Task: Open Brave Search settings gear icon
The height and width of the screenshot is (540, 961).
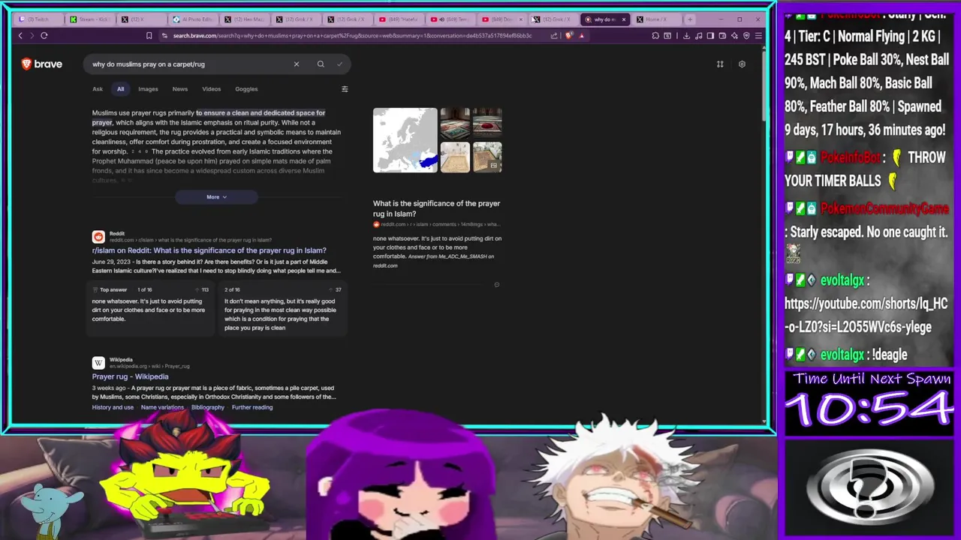Action: coord(742,64)
